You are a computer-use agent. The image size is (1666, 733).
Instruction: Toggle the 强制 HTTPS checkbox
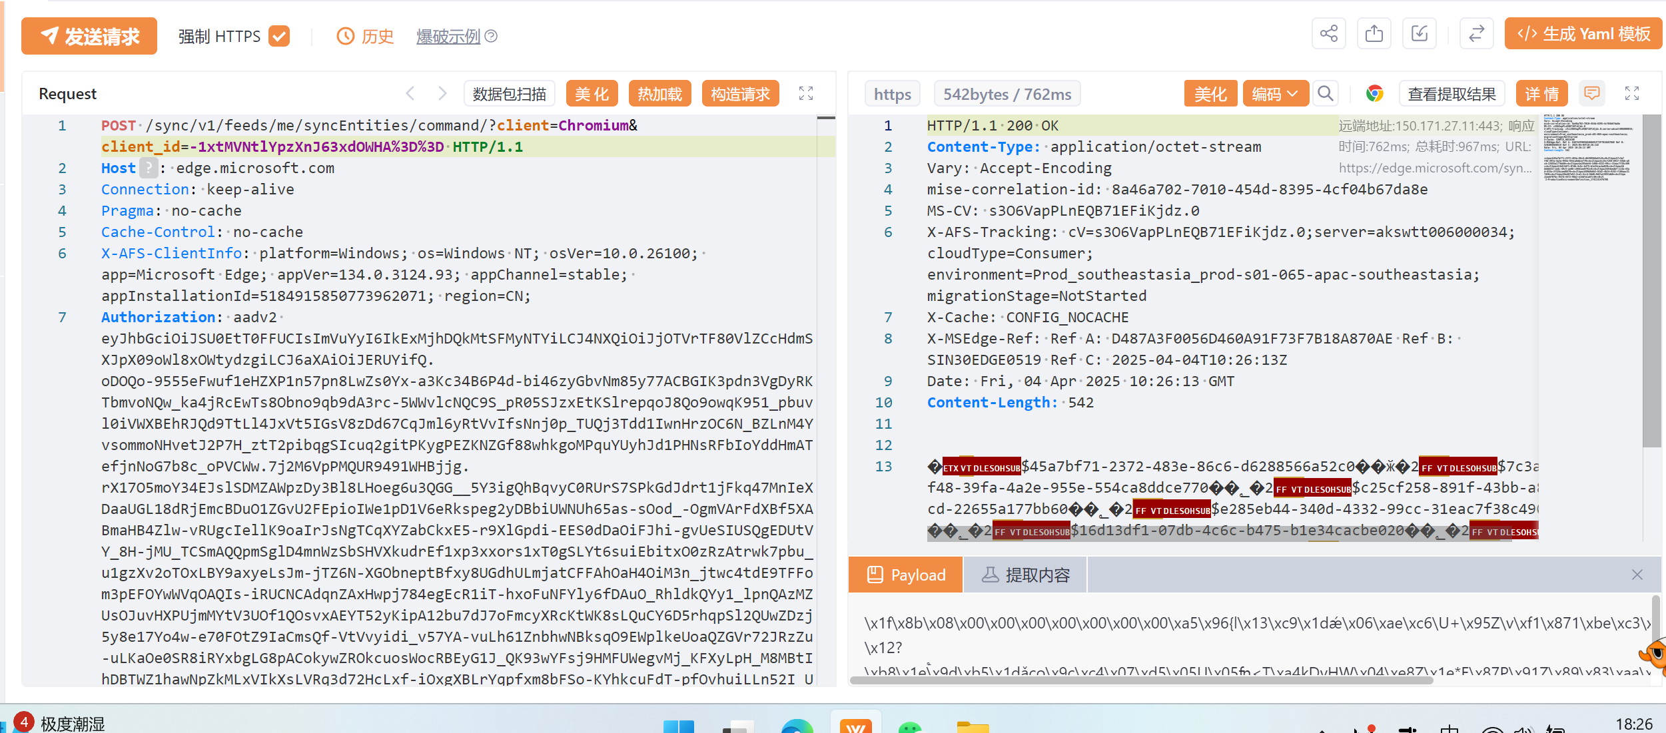279,36
